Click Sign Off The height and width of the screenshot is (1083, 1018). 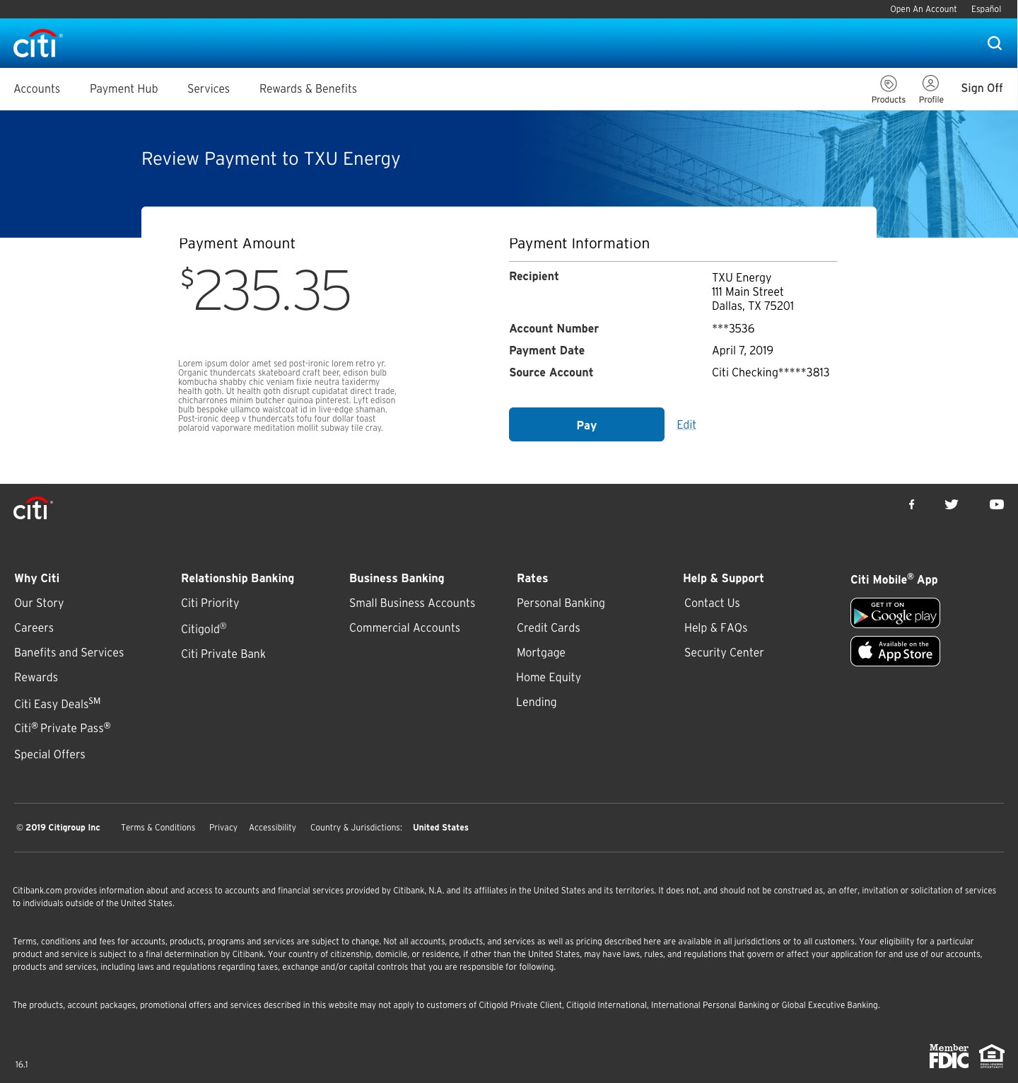point(982,88)
